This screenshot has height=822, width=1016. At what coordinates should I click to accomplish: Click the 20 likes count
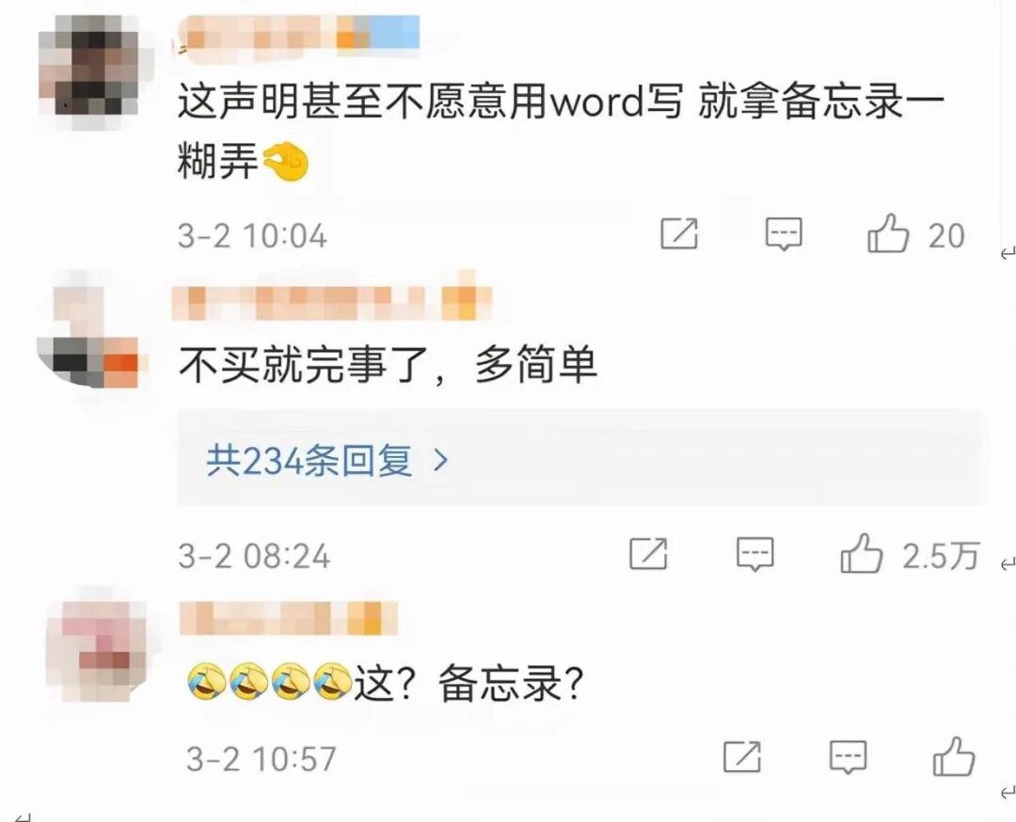(x=946, y=236)
